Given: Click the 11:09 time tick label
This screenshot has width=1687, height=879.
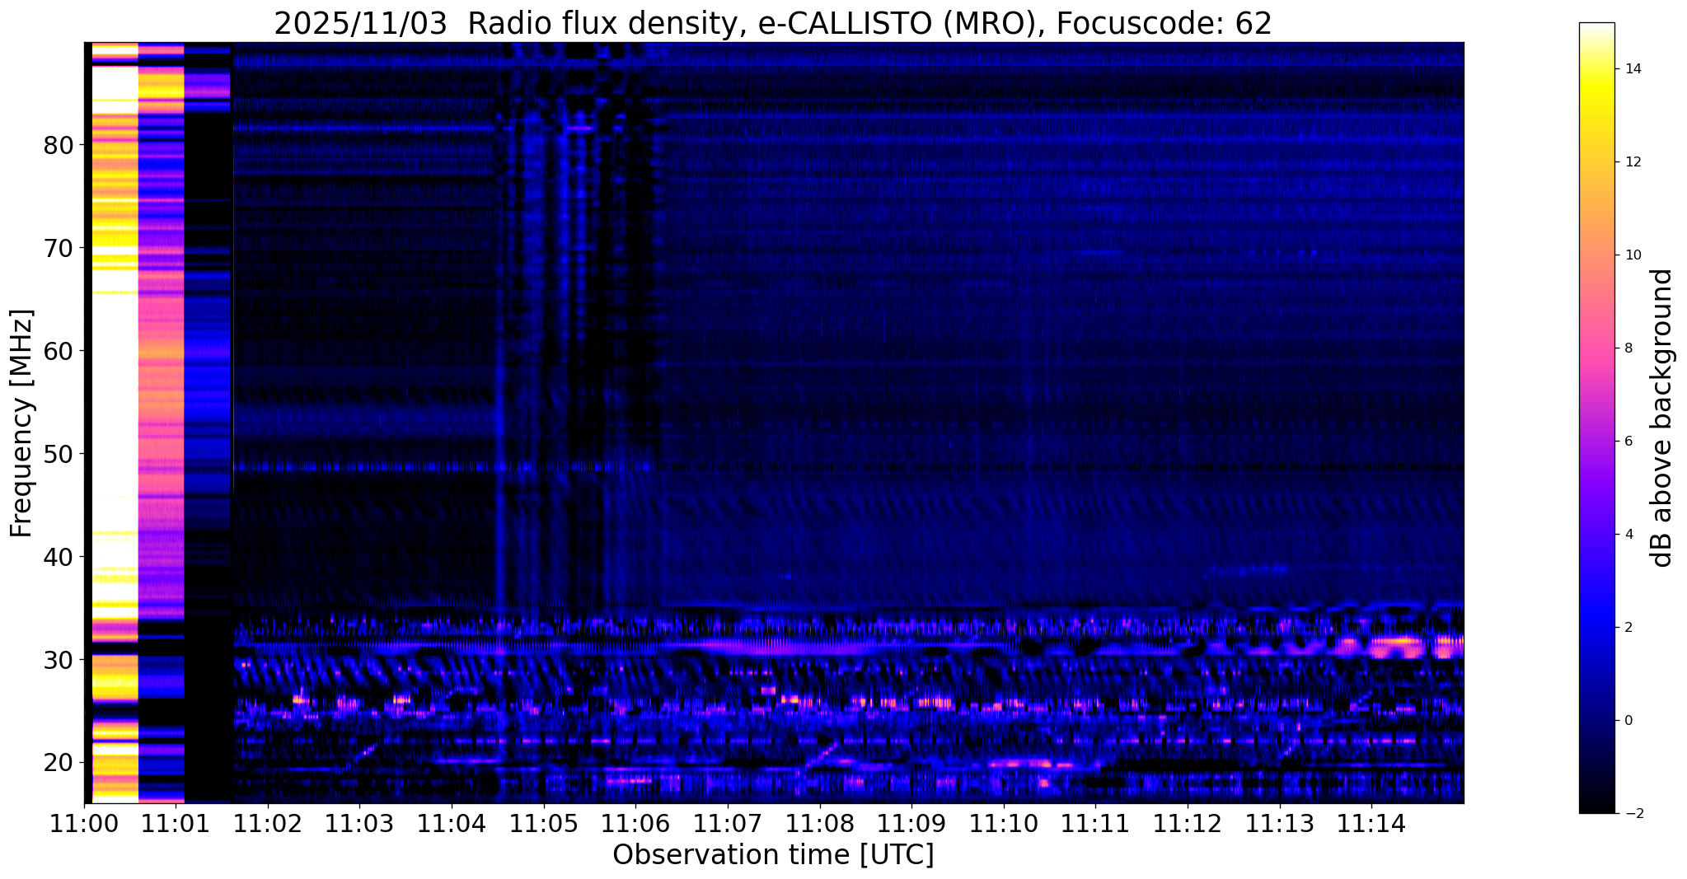Looking at the screenshot, I should [x=911, y=824].
